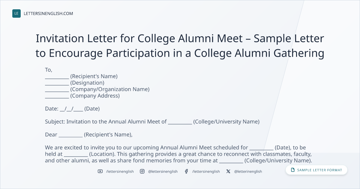Click the Sample Letter Format button

(316, 170)
